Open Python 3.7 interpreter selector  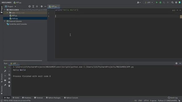167,101
